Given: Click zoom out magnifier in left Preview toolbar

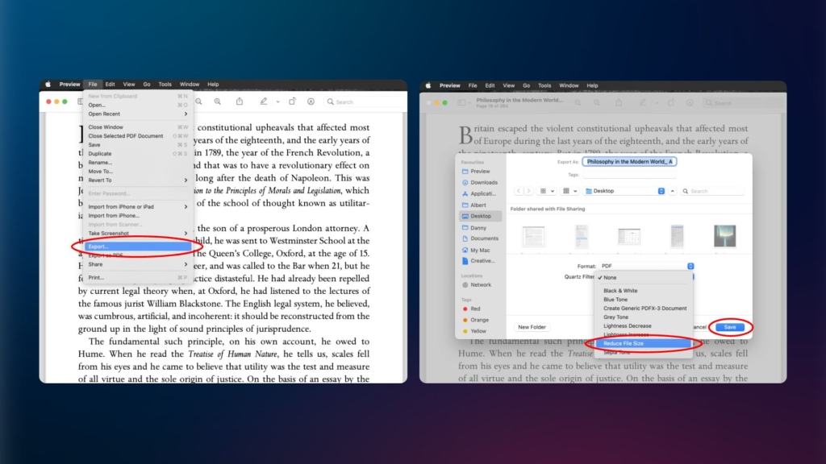Looking at the screenshot, I should (198, 101).
